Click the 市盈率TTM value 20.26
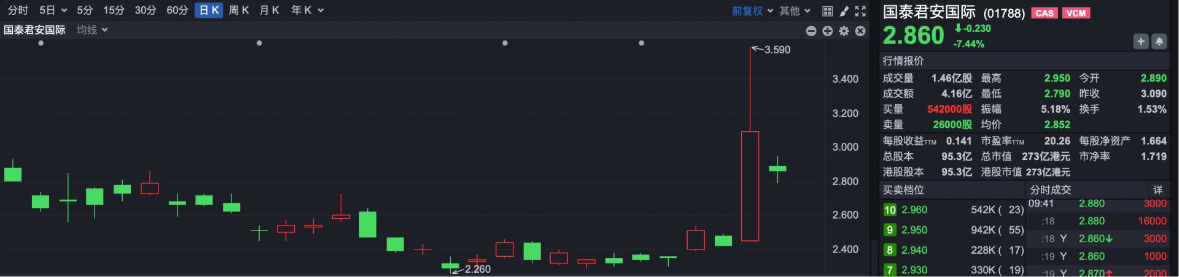The image size is (1179, 277). pos(1057,141)
